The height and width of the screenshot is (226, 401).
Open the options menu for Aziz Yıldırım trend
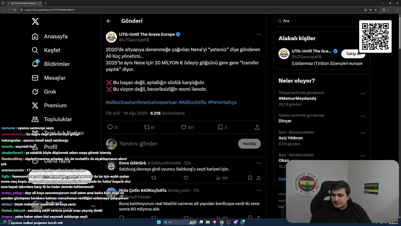(x=363, y=133)
